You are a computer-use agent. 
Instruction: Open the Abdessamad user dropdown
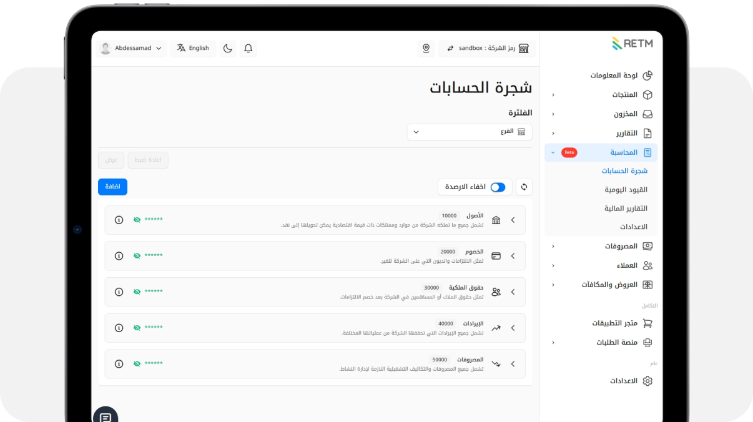pyautogui.click(x=132, y=49)
